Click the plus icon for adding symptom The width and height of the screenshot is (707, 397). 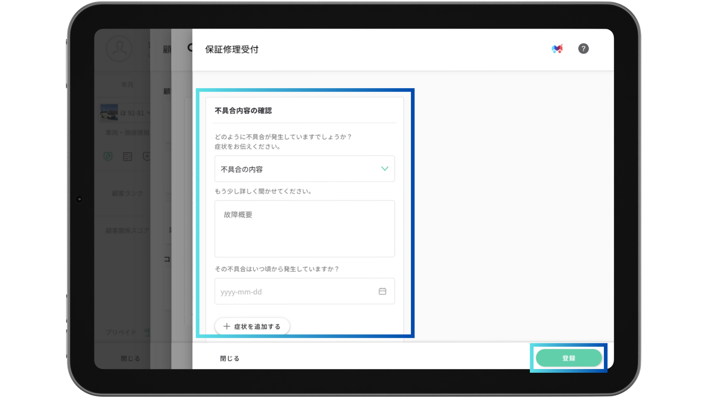[x=227, y=326]
